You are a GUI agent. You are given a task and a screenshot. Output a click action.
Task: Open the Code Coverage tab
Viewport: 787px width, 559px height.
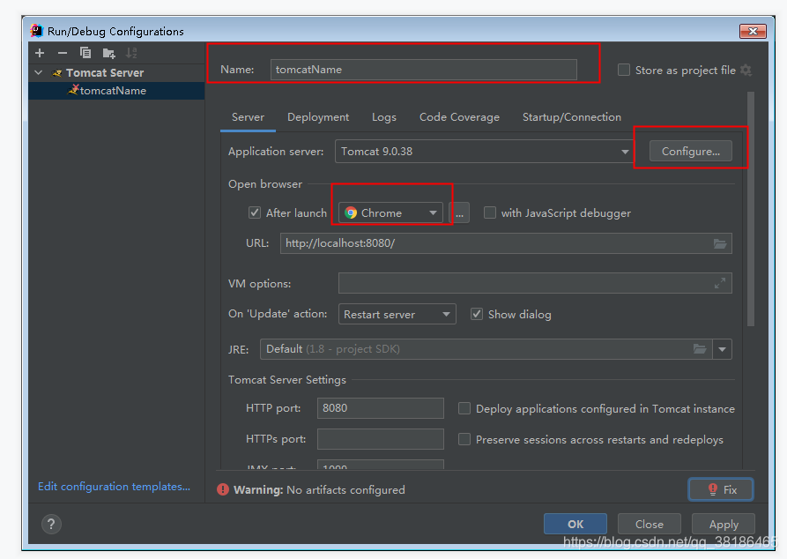tap(459, 117)
